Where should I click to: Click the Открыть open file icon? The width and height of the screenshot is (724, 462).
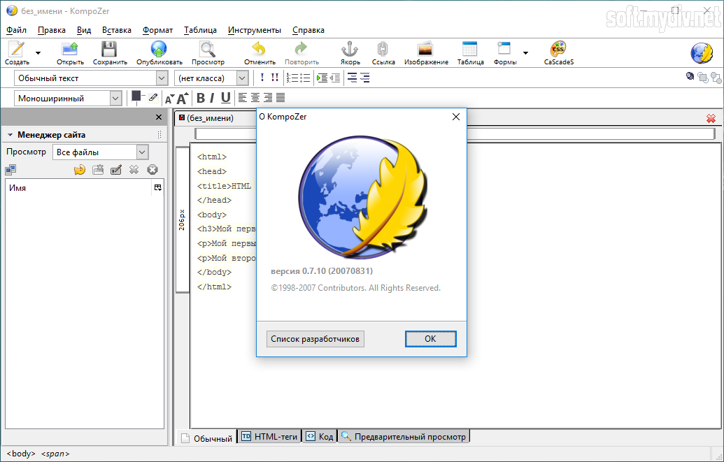70,50
